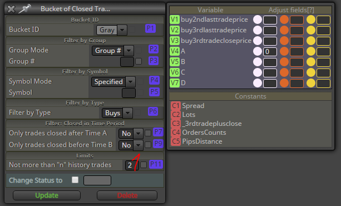Click the P5 parameter badge
This screenshot has height=206, width=341.
(x=155, y=92)
